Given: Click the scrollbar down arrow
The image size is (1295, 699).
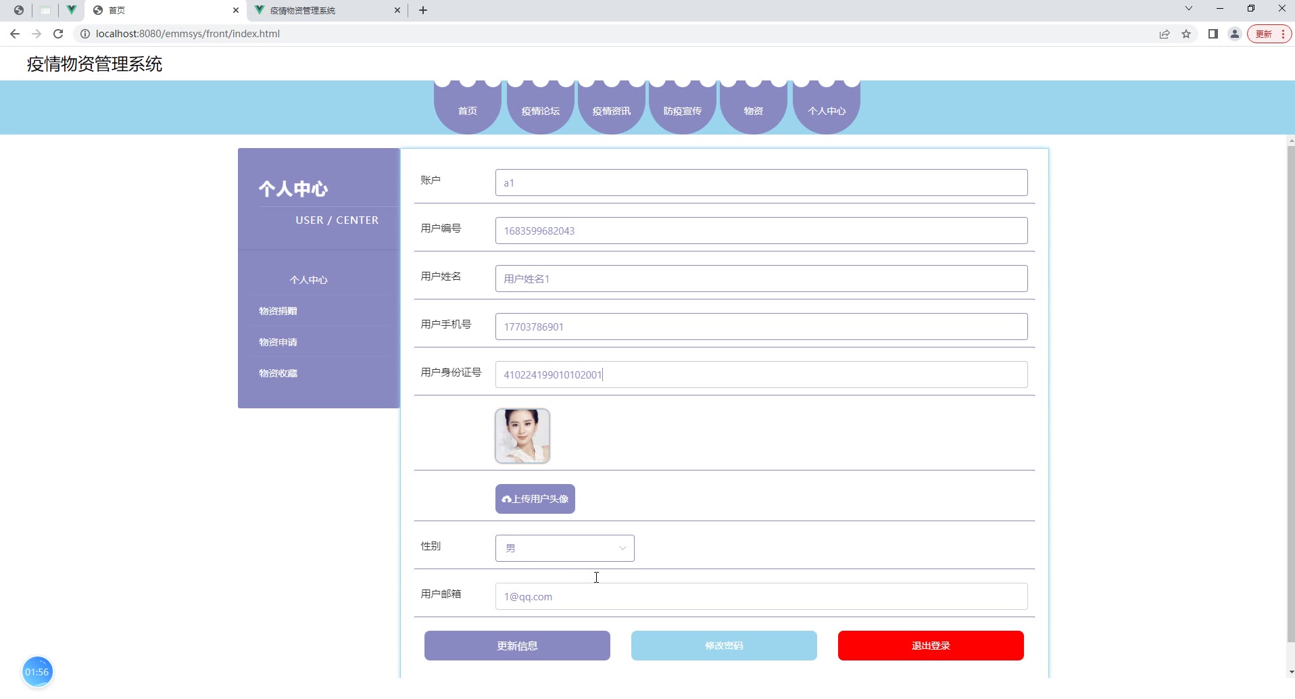Looking at the screenshot, I should click(1291, 672).
